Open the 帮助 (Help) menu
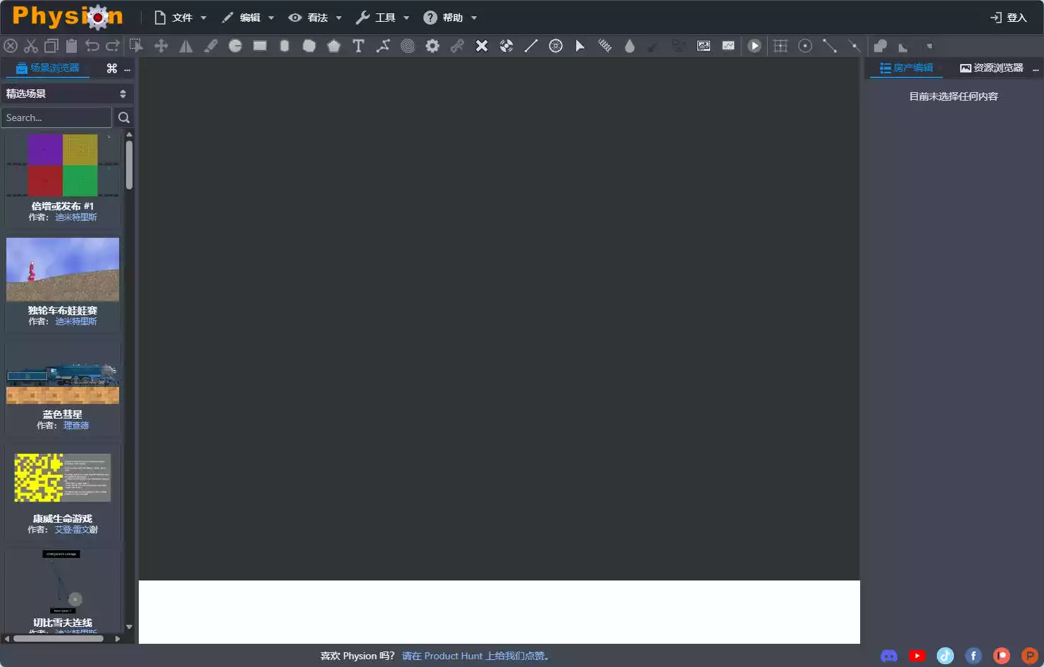This screenshot has height=667, width=1044. (x=451, y=18)
